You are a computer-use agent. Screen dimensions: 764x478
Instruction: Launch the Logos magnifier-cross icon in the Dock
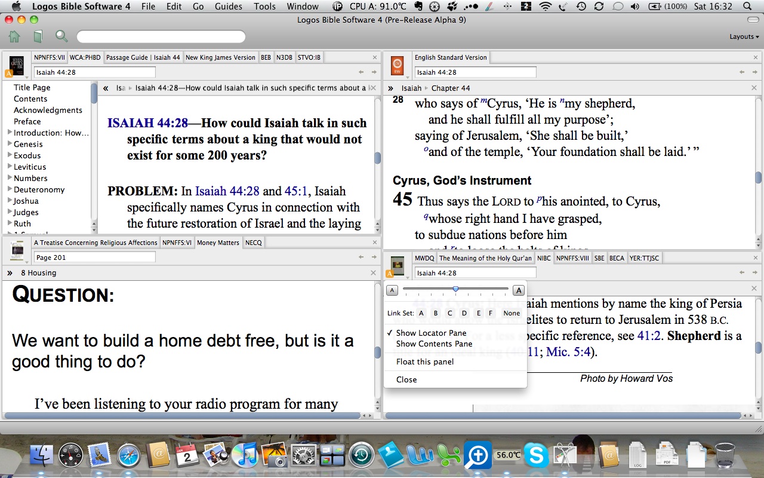point(478,456)
